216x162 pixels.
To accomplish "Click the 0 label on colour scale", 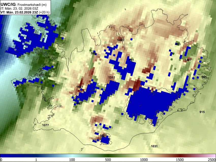I will 1,160.
